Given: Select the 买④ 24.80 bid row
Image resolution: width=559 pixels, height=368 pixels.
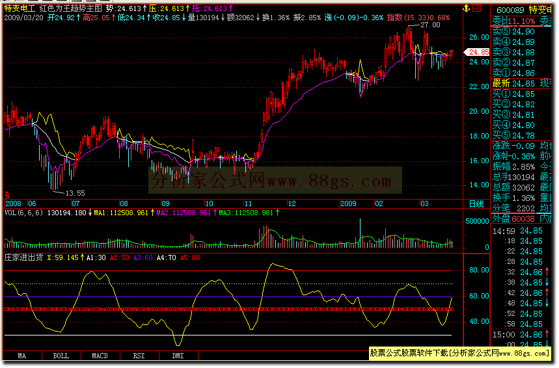Looking at the screenshot, I should tap(513, 125).
